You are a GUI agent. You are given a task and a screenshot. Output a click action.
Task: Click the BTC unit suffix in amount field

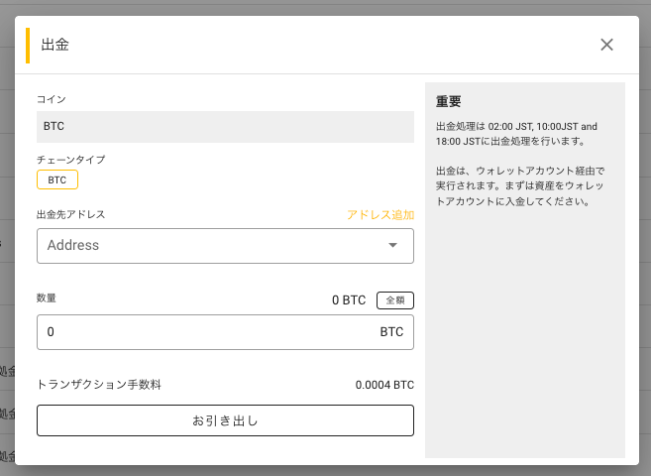[391, 332]
